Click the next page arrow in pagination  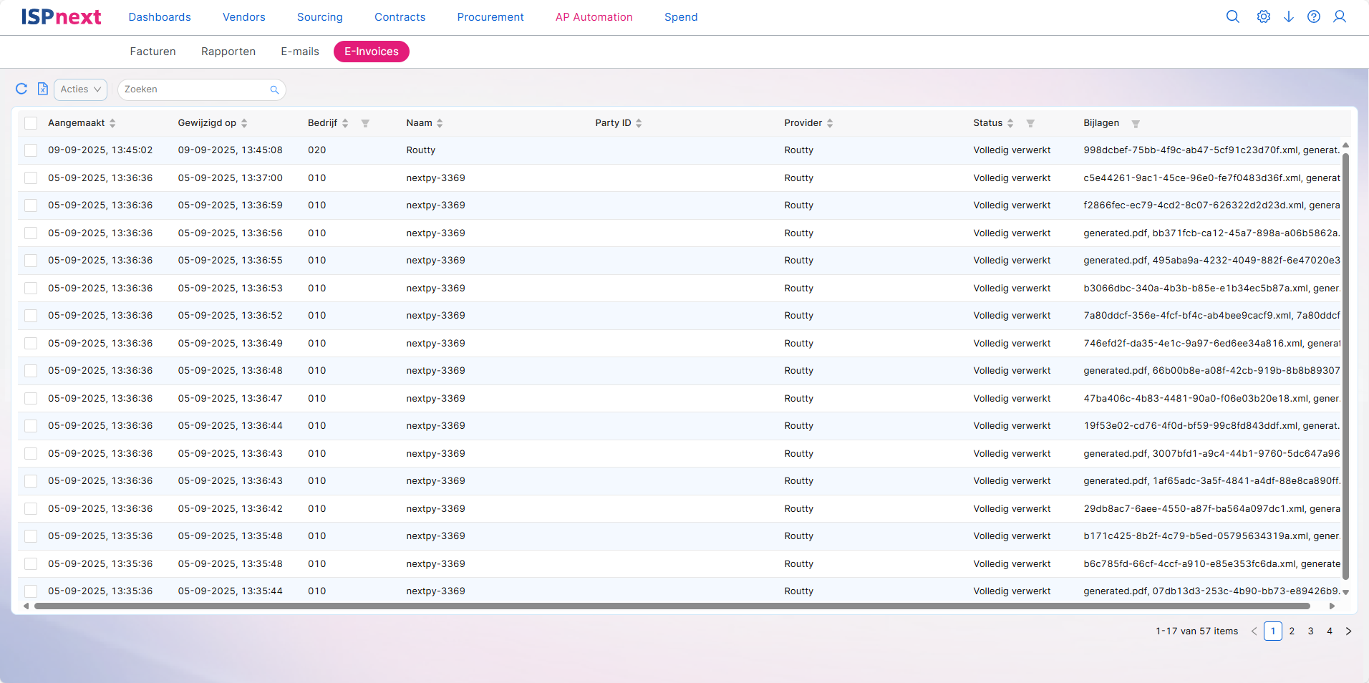coord(1348,631)
